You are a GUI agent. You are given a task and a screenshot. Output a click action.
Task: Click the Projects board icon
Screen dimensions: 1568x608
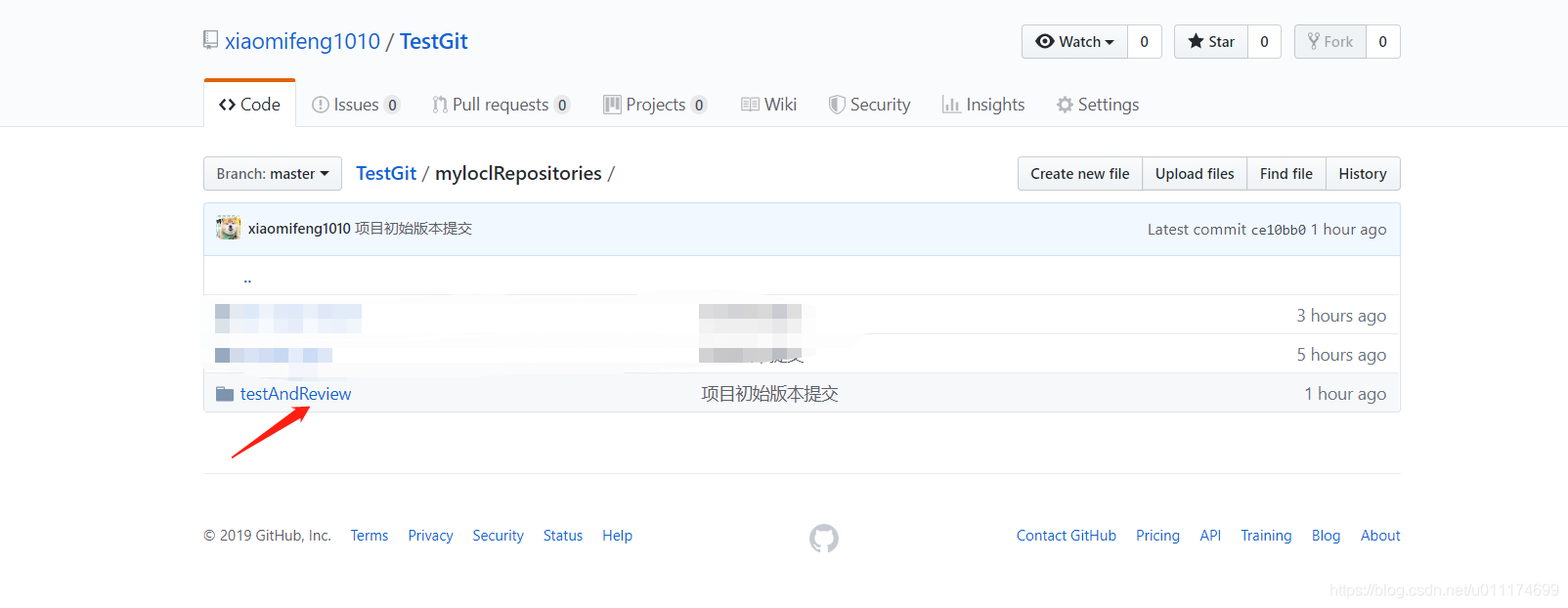coord(612,105)
